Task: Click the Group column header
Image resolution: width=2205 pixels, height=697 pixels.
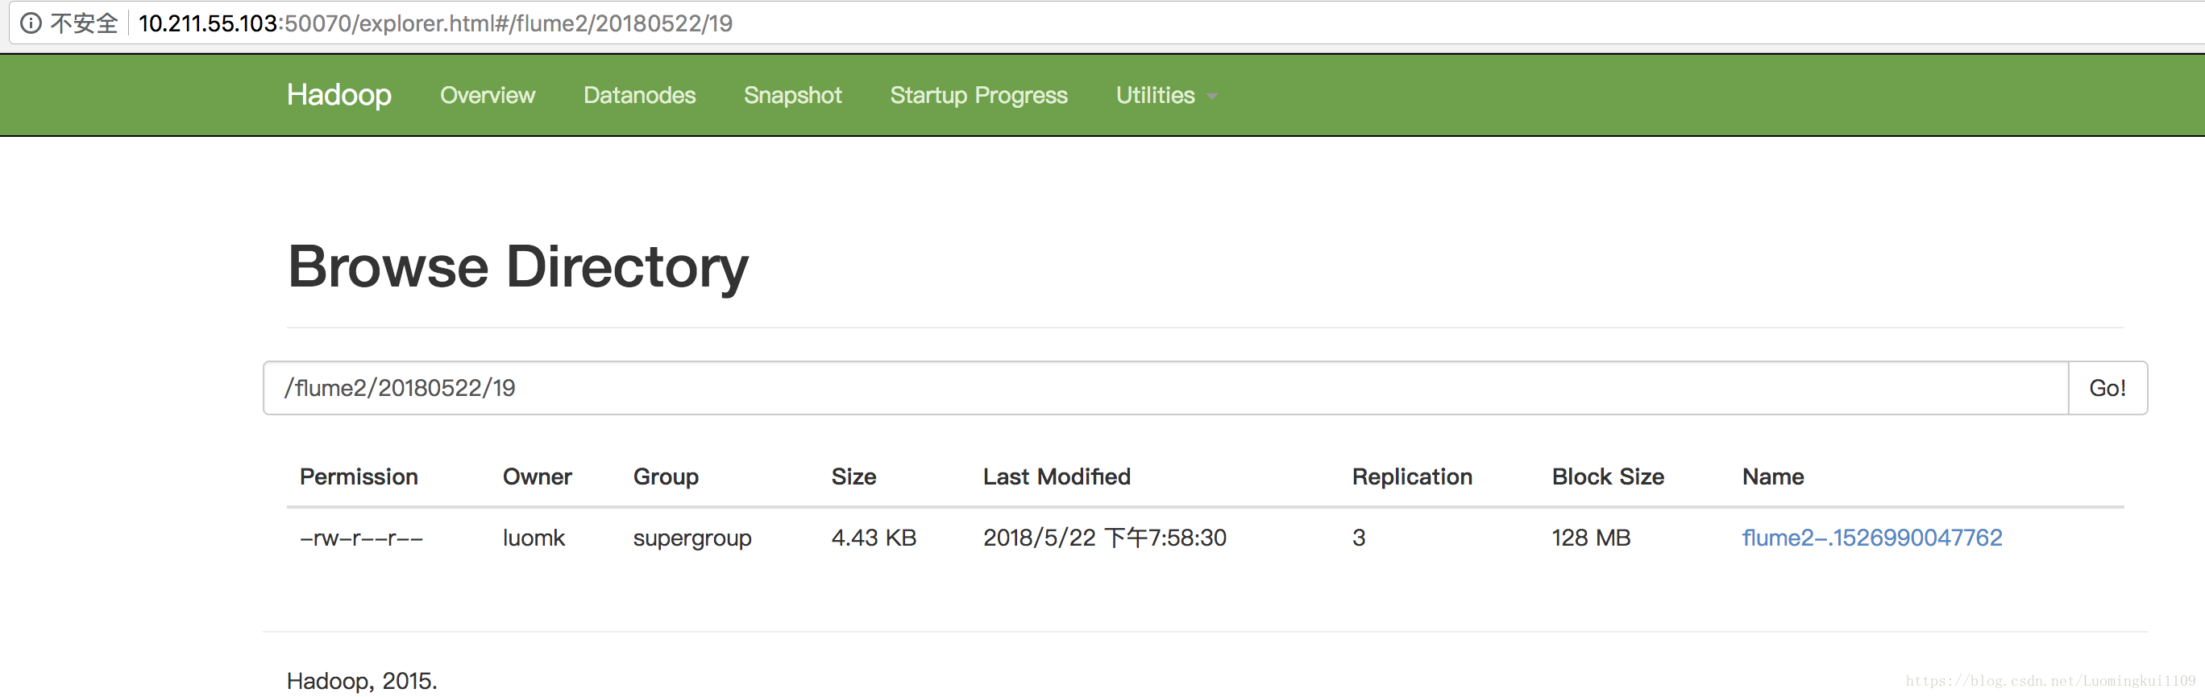Action: [x=666, y=477]
